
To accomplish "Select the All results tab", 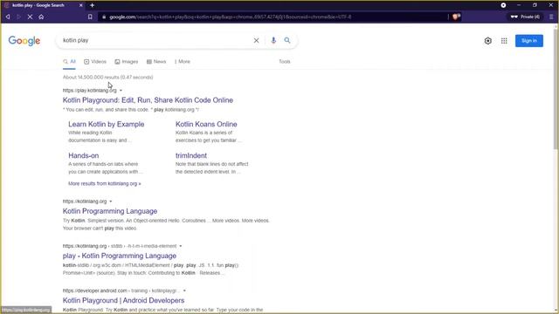I will point(70,62).
